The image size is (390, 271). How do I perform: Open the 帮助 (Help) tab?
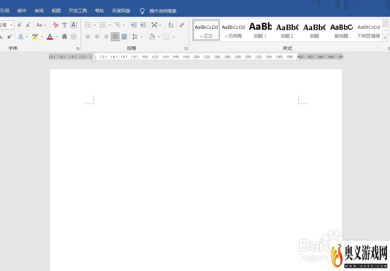coord(99,11)
